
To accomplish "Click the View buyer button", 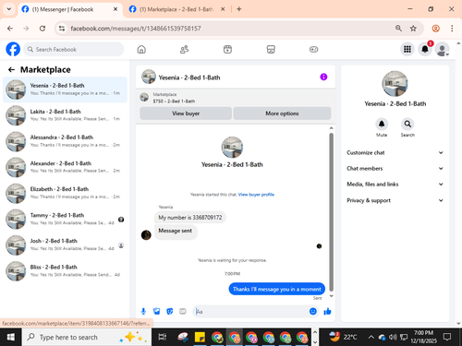I will pos(186,113).
